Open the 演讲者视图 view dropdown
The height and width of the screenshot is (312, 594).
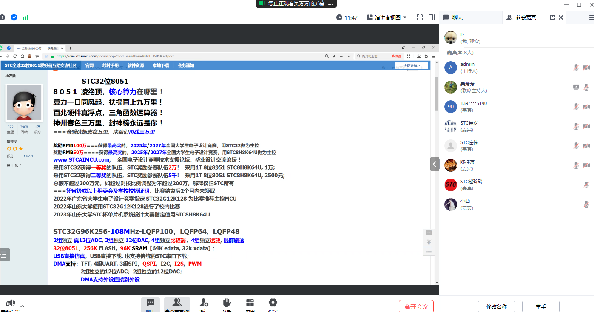click(387, 17)
